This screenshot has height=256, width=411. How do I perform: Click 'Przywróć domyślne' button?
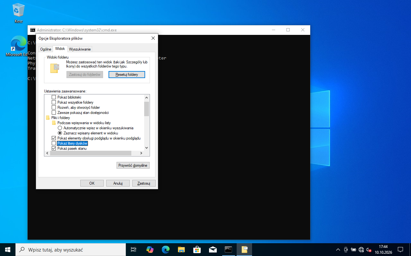click(133, 165)
